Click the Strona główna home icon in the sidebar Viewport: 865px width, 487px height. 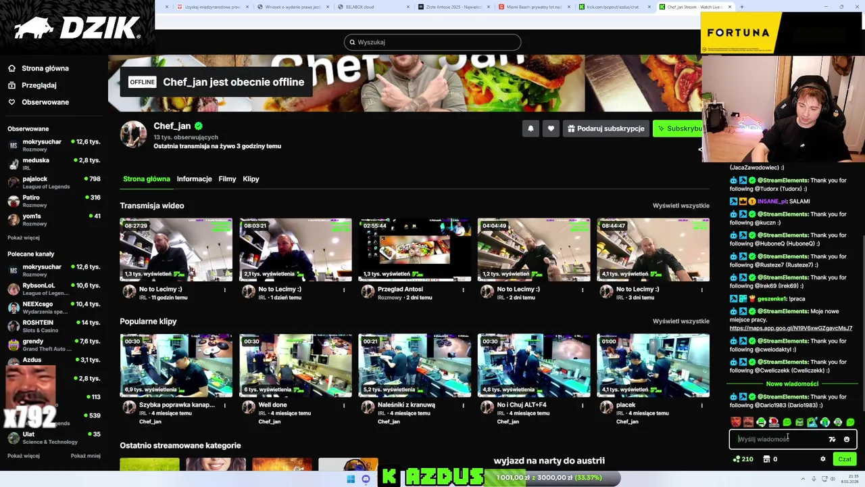(11, 68)
